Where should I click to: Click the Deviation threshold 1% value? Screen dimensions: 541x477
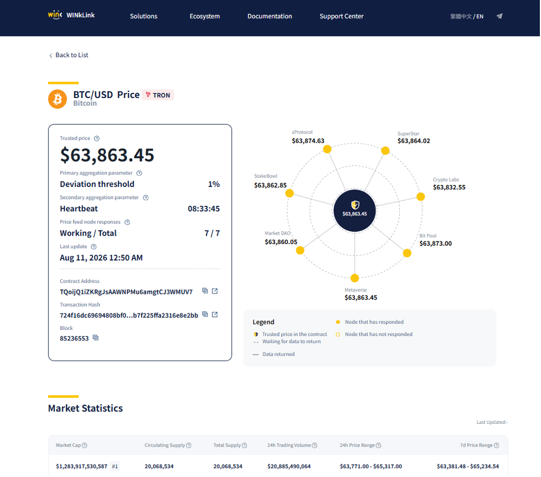click(214, 184)
